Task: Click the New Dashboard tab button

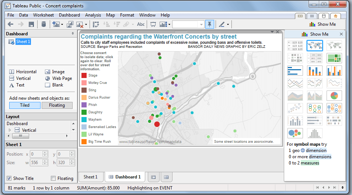Action: 166,177
